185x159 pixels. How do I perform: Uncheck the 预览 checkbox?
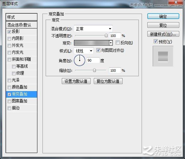click(156, 41)
